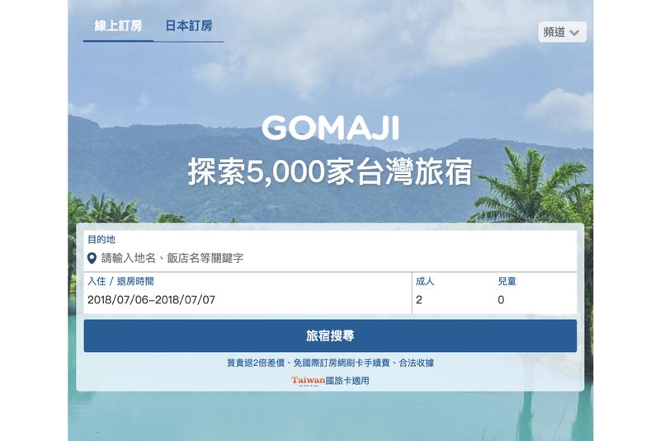
Task: Switch to the 日本訂房 tab
Action: tap(189, 26)
